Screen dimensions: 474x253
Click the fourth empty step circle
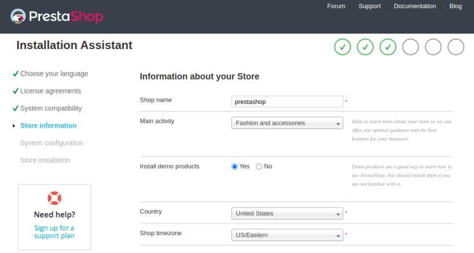point(410,47)
